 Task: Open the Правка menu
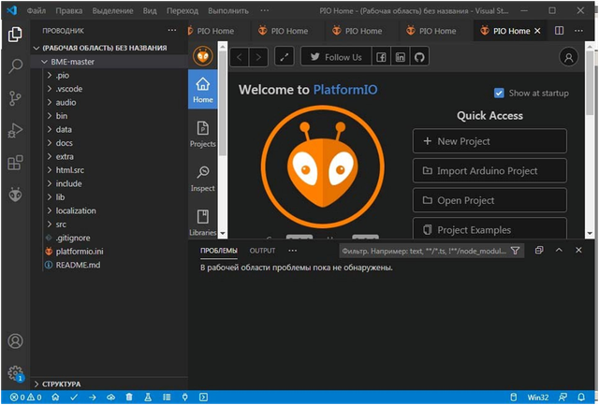pyautogui.click(x=69, y=10)
